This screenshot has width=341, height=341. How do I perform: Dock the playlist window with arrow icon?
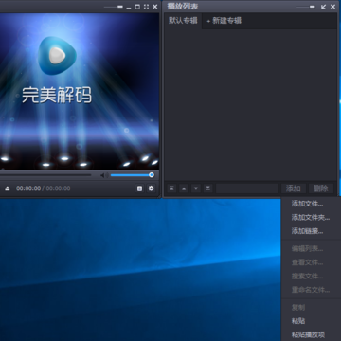[x=323, y=7]
